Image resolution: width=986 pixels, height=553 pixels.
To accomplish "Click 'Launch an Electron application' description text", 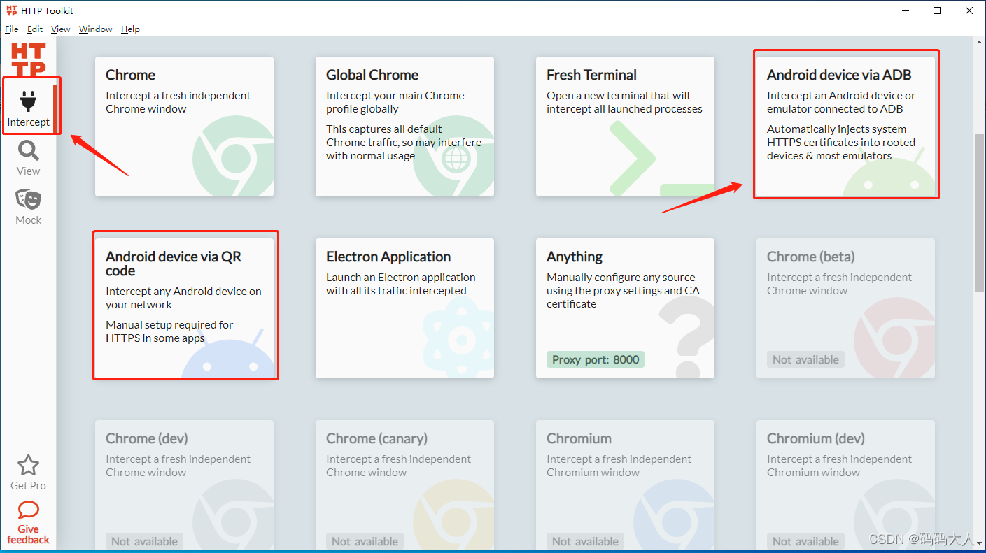I will (x=400, y=284).
